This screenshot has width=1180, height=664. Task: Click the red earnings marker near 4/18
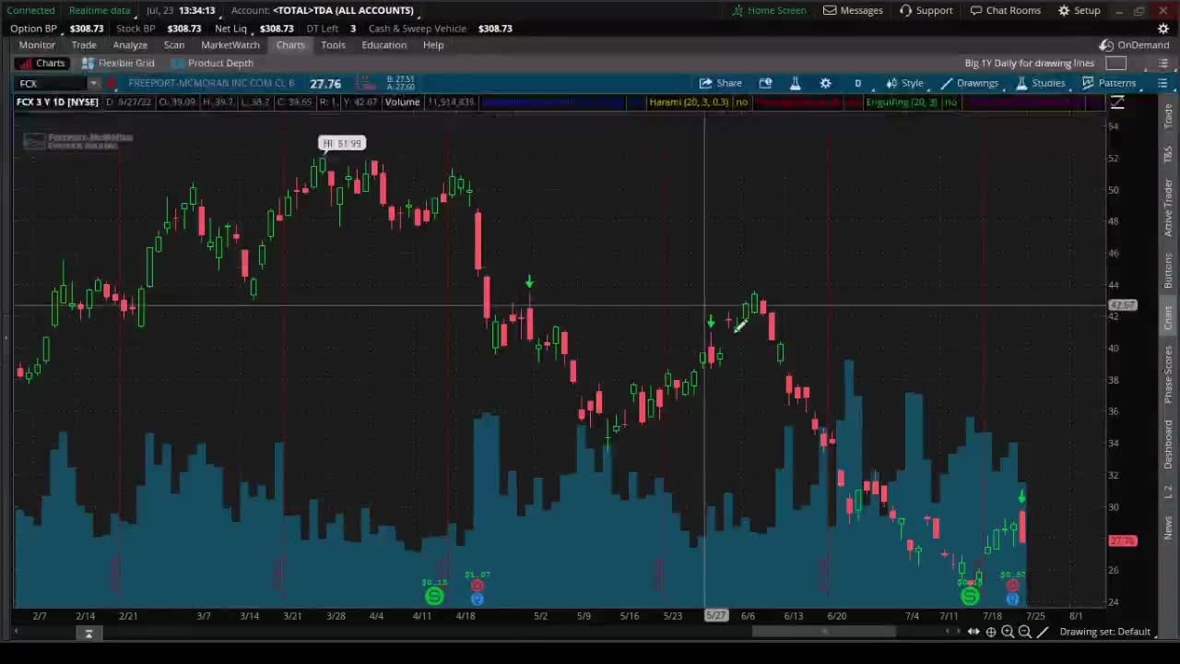[477, 586]
